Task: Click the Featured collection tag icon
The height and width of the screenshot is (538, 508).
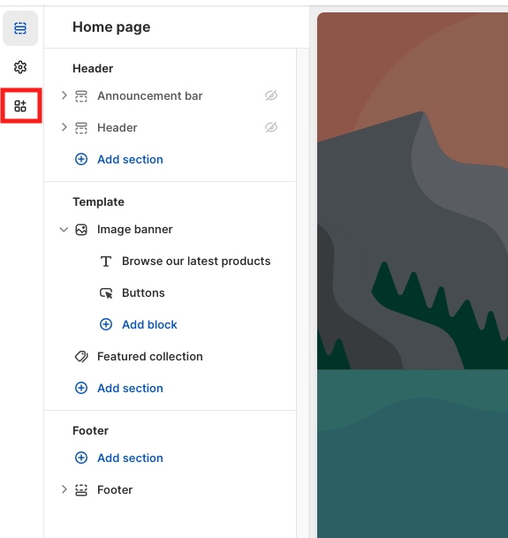Action: (x=81, y=357)
